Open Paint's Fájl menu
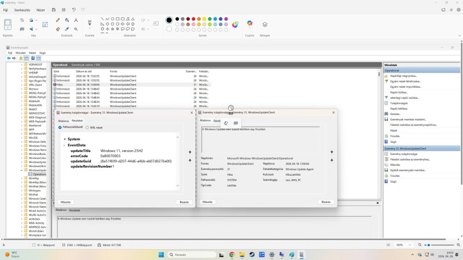The height and width of the screenshot is (260, 463). [x=6, y=10]
